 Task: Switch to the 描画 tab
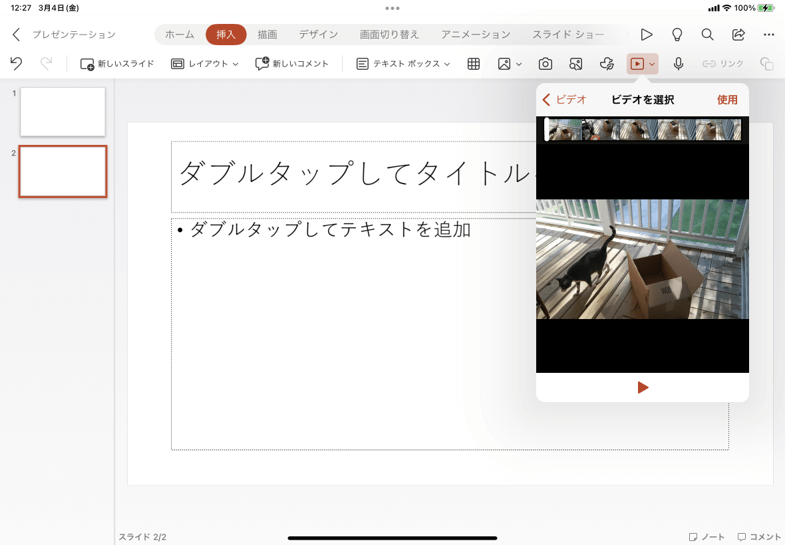click(267, 35)
